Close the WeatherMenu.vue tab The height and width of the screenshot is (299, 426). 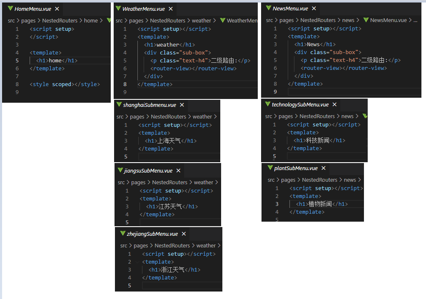pos(171,9)
